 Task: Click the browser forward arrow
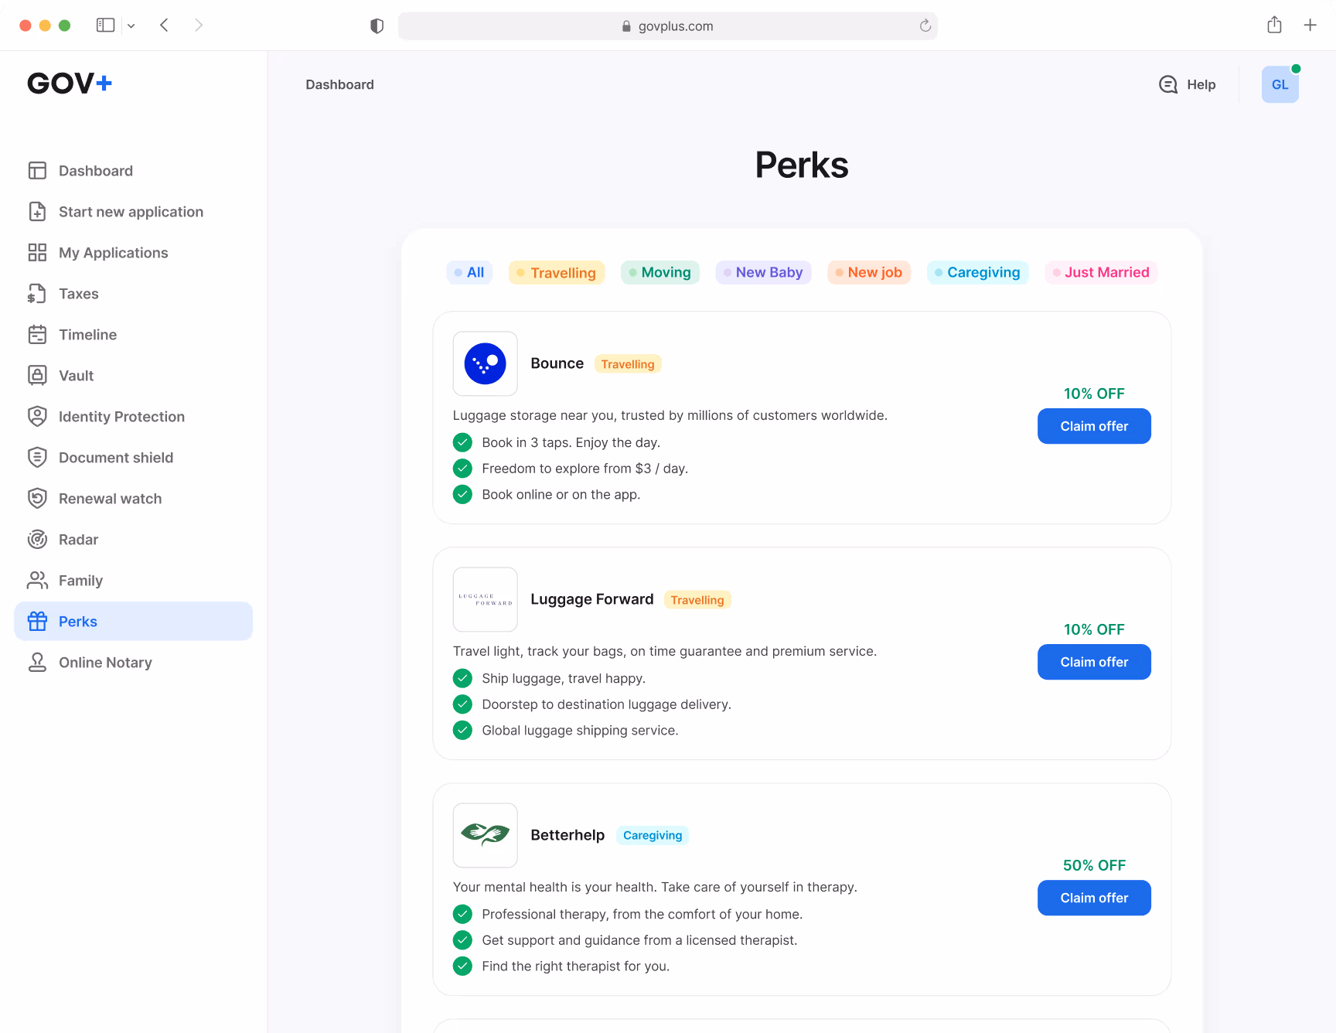199,26
